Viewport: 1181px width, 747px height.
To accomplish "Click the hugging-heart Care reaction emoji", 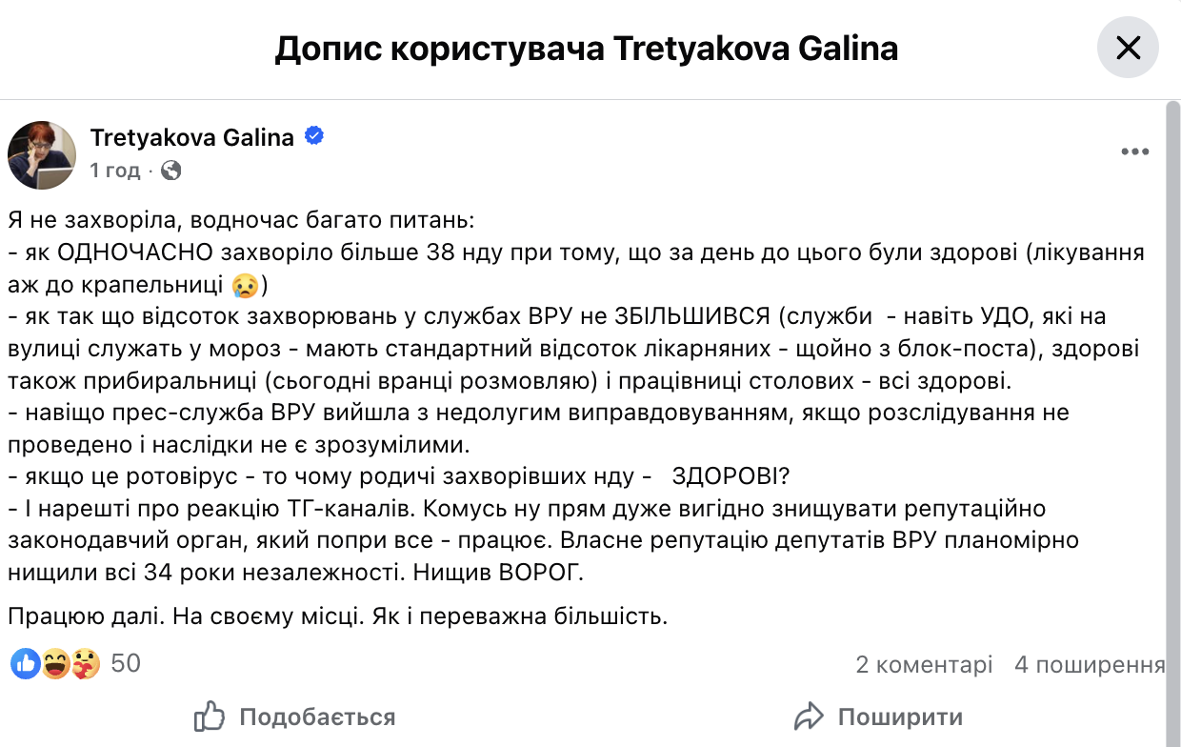I will point(85,663).
